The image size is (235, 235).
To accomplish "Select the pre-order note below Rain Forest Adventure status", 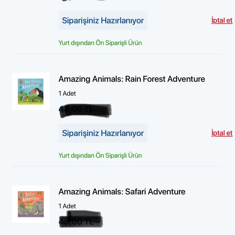I will pos(100,155).
